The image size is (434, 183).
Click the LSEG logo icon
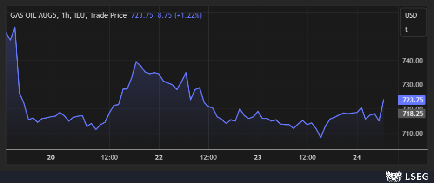tap(394, 177)
